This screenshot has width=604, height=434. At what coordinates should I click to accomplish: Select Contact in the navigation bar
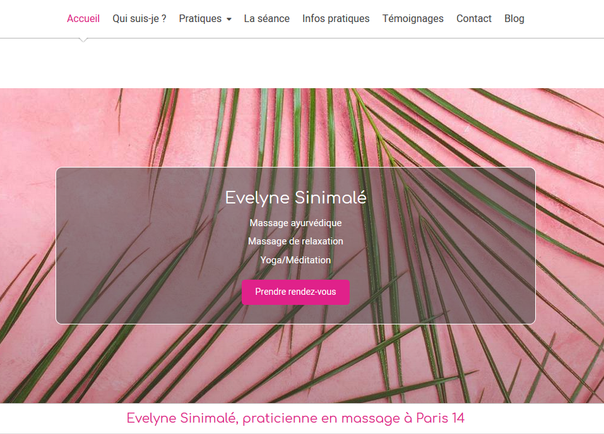point(474,18)
